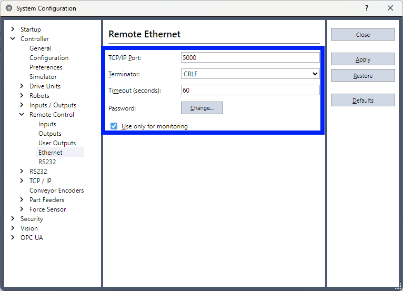The height and width of the screenshot is (291, 403).
Task: Select Configuration in the tree
Action: pyautogui.click(x=49, y=58)
